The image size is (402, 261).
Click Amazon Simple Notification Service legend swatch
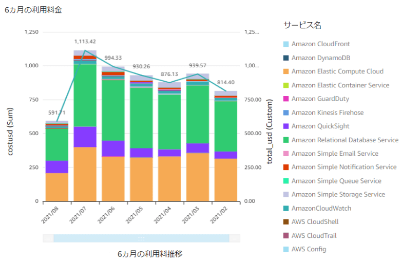pyautogui.click(x=286, y=167)
